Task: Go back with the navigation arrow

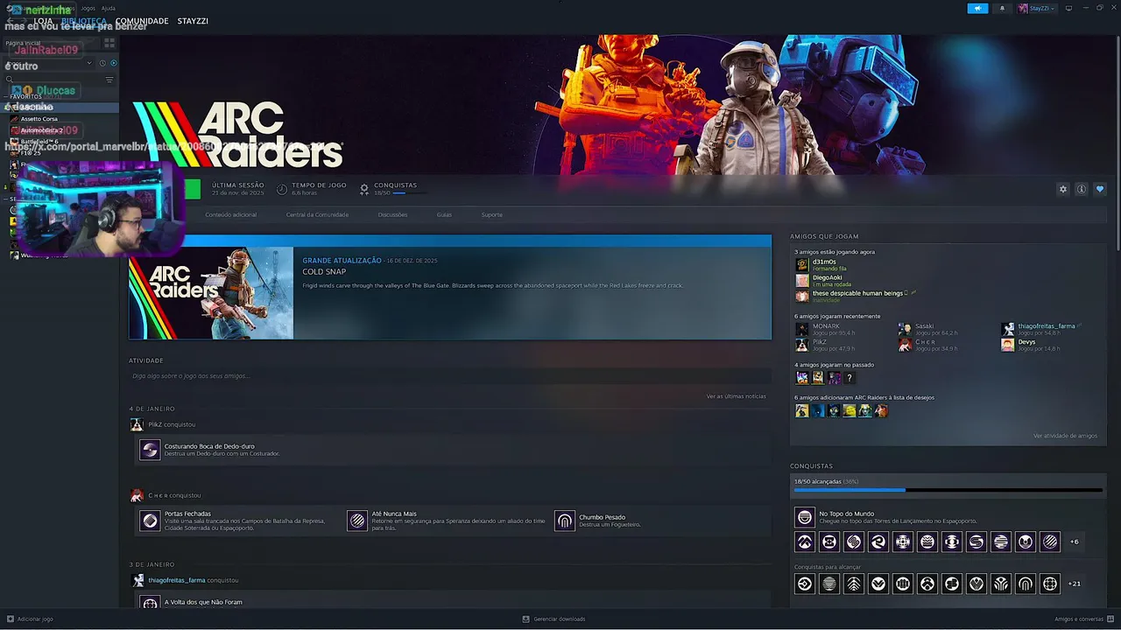Action: click(x=10, y=21)
